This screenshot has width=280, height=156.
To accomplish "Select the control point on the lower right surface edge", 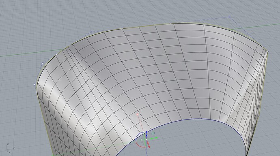I will (x=259, y=115).
